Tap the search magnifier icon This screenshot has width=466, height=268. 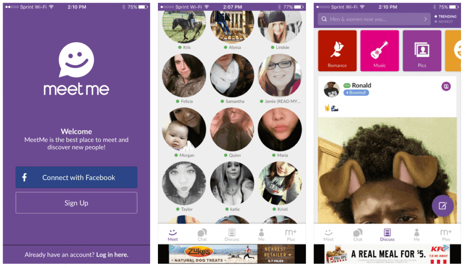324,19
